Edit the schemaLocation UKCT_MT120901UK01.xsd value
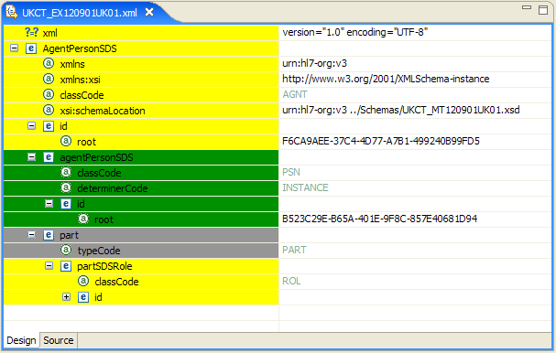The image size is (556, 353). pyautogui.click(x=401, y=110)
